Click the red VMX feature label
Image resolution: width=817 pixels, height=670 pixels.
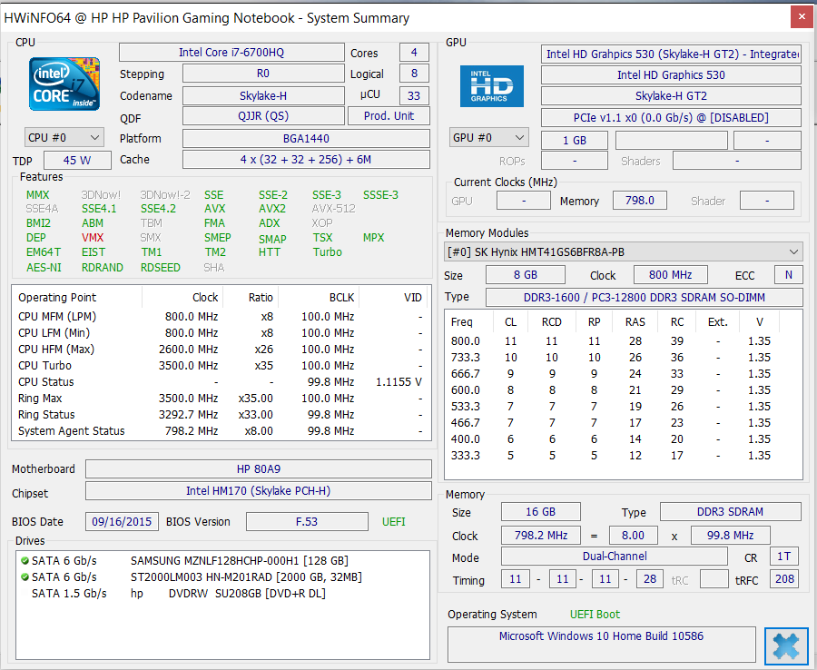click(x=93, y=238)
